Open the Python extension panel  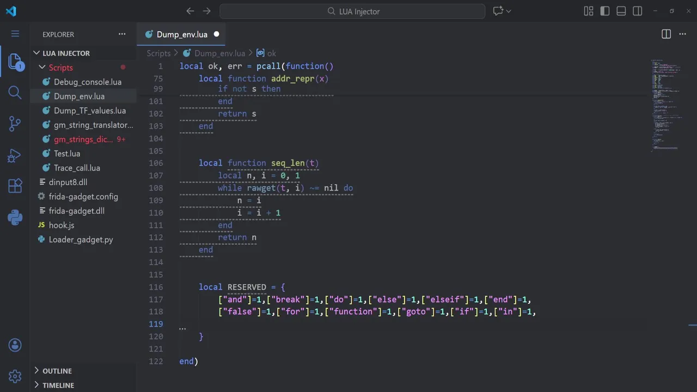click(x=15, y=218)
